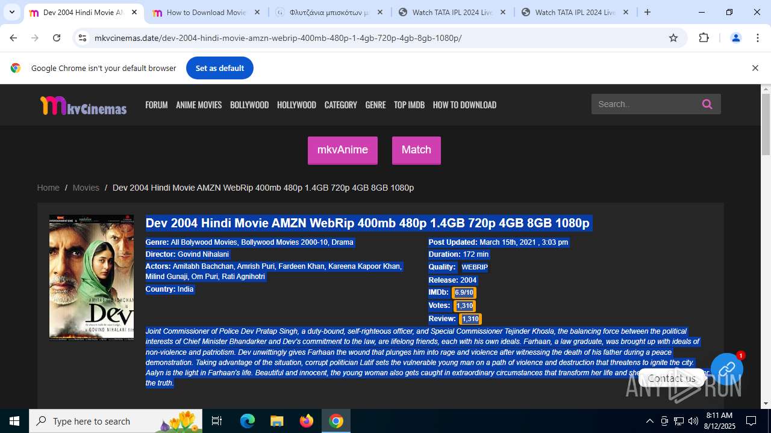The height and width of the screenshot is (433, 771).
Task: Close the Dev 2004 Hindi Movie tab
Action: [134, 12]
